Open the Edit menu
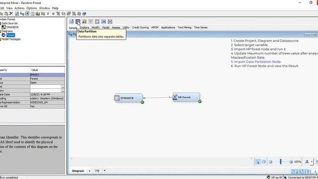This screenshot has height=179, width=318. coord(2,8)
